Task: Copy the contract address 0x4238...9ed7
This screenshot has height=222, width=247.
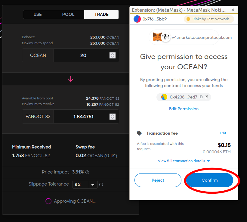Action: tap(201, 97)
